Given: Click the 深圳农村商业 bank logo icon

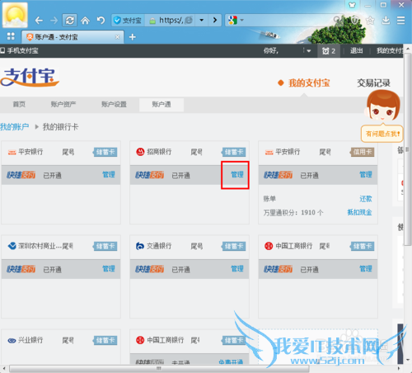Looking at the screenshot, I should pyautogui.click(x=12, y=246).
